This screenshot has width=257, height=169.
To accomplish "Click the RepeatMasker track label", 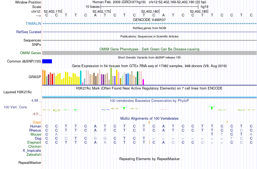I will tap(30, 163).
